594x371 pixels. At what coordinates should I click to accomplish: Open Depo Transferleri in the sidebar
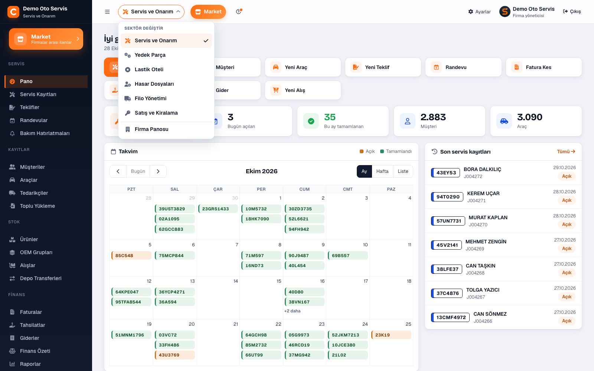pos(46,278)
